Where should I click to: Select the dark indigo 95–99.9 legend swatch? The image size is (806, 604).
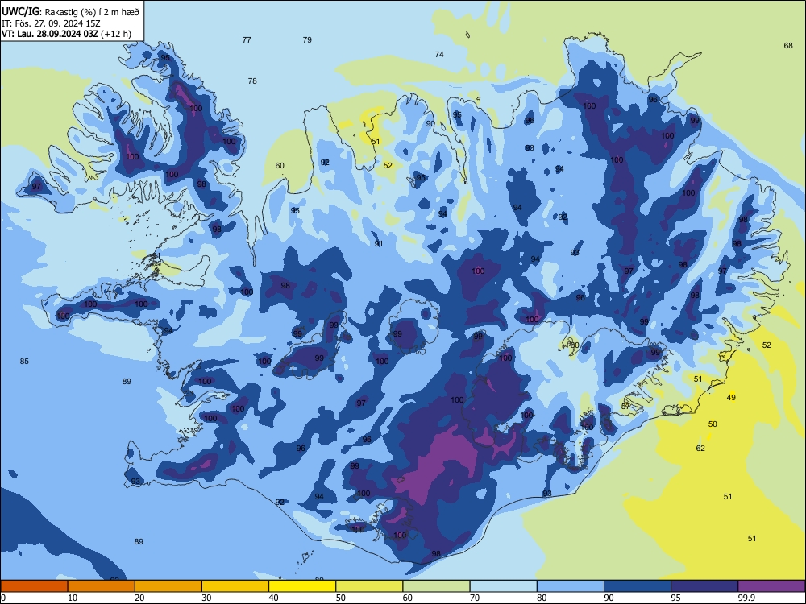704,586
